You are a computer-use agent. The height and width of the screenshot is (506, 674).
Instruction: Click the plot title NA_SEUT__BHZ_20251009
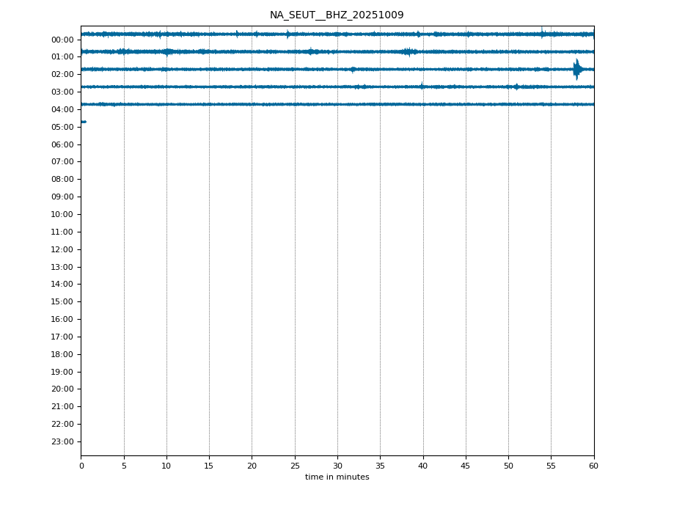(x=337, y=15)
